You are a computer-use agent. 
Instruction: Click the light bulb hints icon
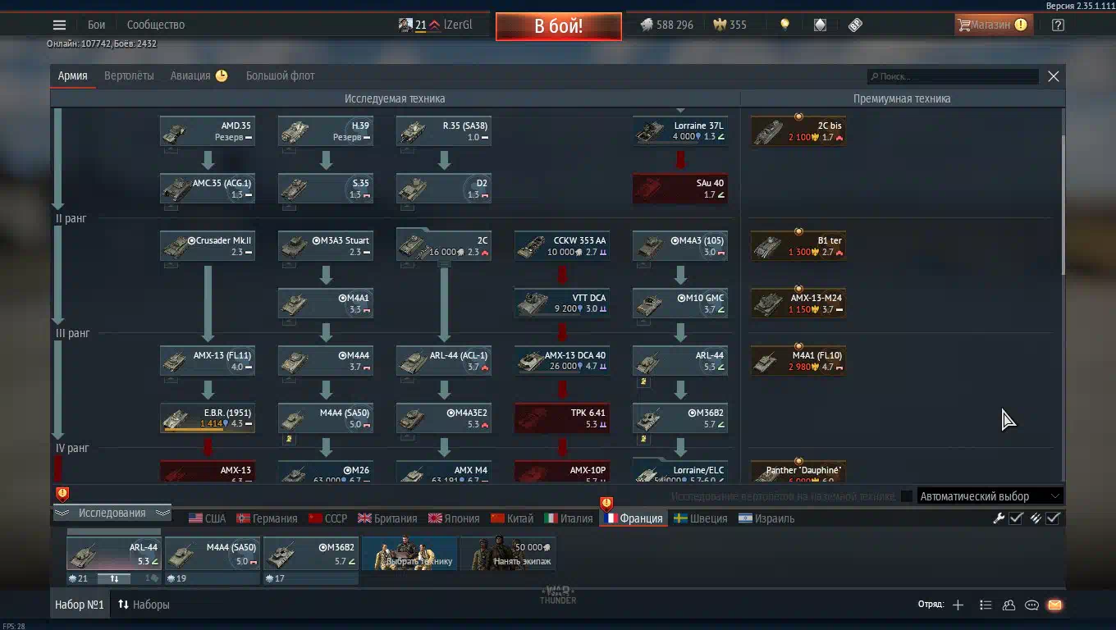(x=784, y=25)
